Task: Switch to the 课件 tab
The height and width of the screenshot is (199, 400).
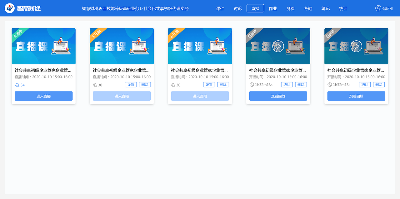Action: click(220, 8)
